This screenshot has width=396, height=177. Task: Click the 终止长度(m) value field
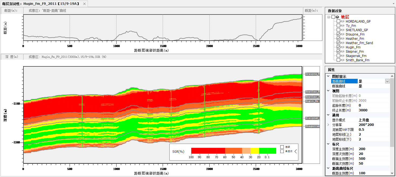(374, 110)
